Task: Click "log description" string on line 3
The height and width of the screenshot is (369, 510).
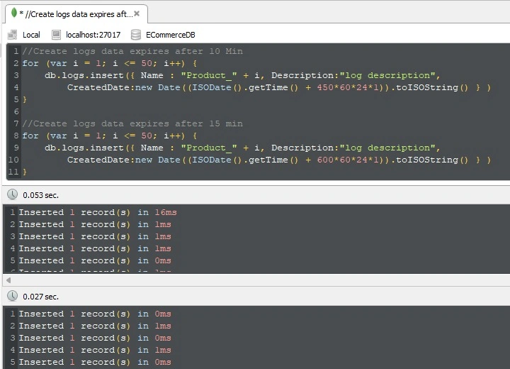Action: (x=387, y=75)
